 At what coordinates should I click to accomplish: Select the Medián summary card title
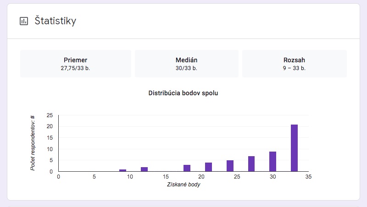pos(187,60)
